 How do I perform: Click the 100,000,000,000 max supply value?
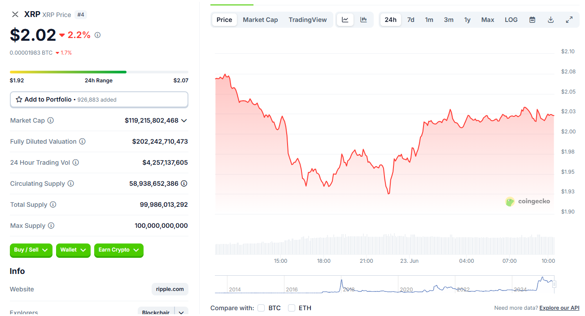(x=161, y=226)
